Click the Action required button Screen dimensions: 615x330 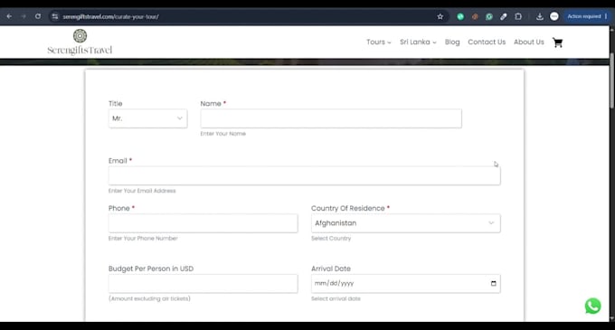tap(587, 16)
